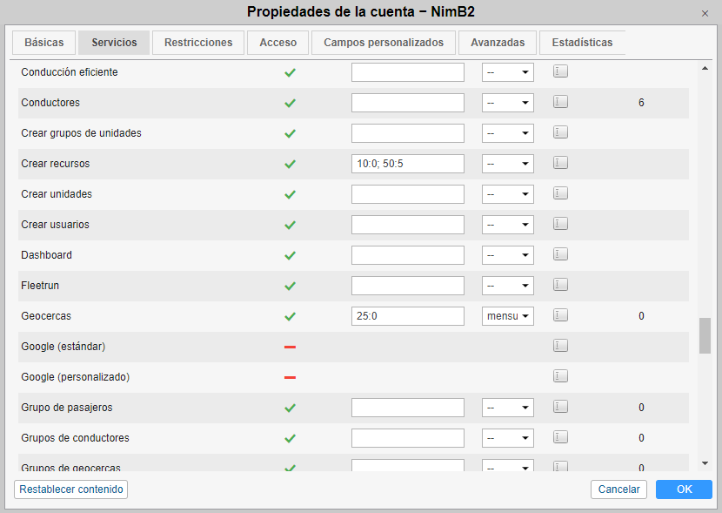The height and width of the screenshot is (513, 722).
Task: Open the Crear usuarios interval dropdown
Action: tap(508, 225)
